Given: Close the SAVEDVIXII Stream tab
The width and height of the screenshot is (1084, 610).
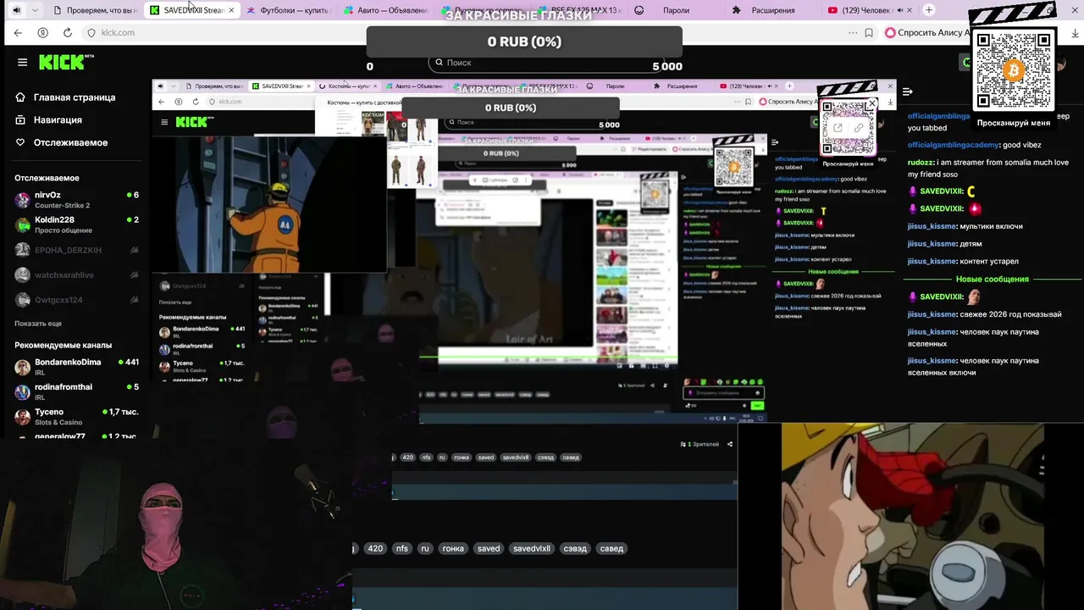Looking at the screenshot, I should click(x=231, y=10).
